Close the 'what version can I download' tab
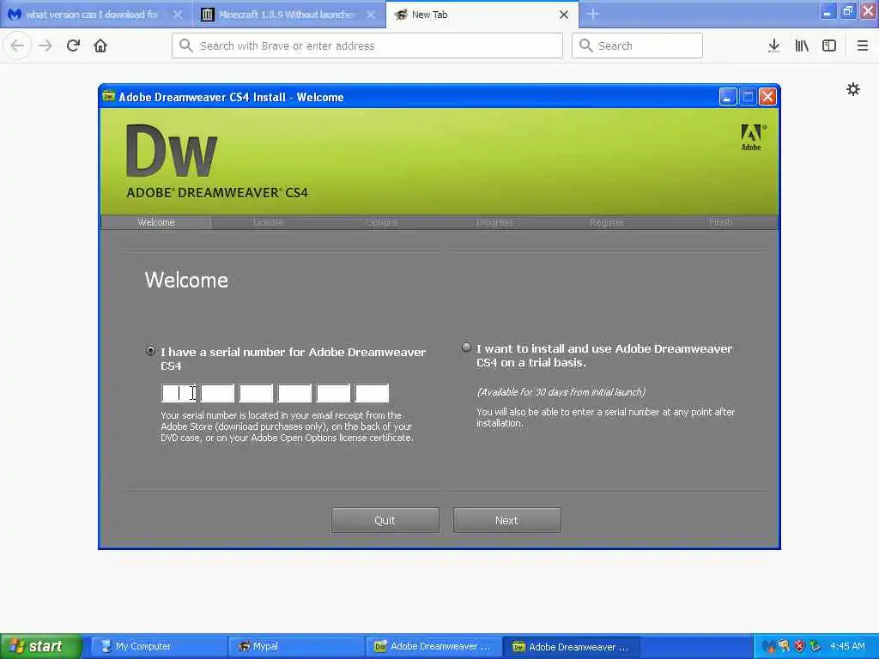This screenshot has height=659, width=879. pyautogui.click(x=177, y=15)
